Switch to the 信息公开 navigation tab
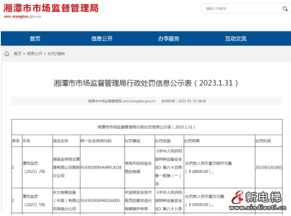This screenshot has height=216, width=291. tap(102, 39)
